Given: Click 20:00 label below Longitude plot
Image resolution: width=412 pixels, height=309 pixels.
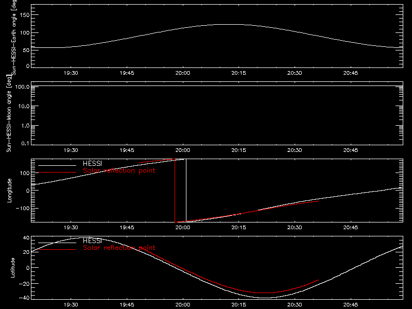Looking at the screenshot, I should (x=183, y=228).
